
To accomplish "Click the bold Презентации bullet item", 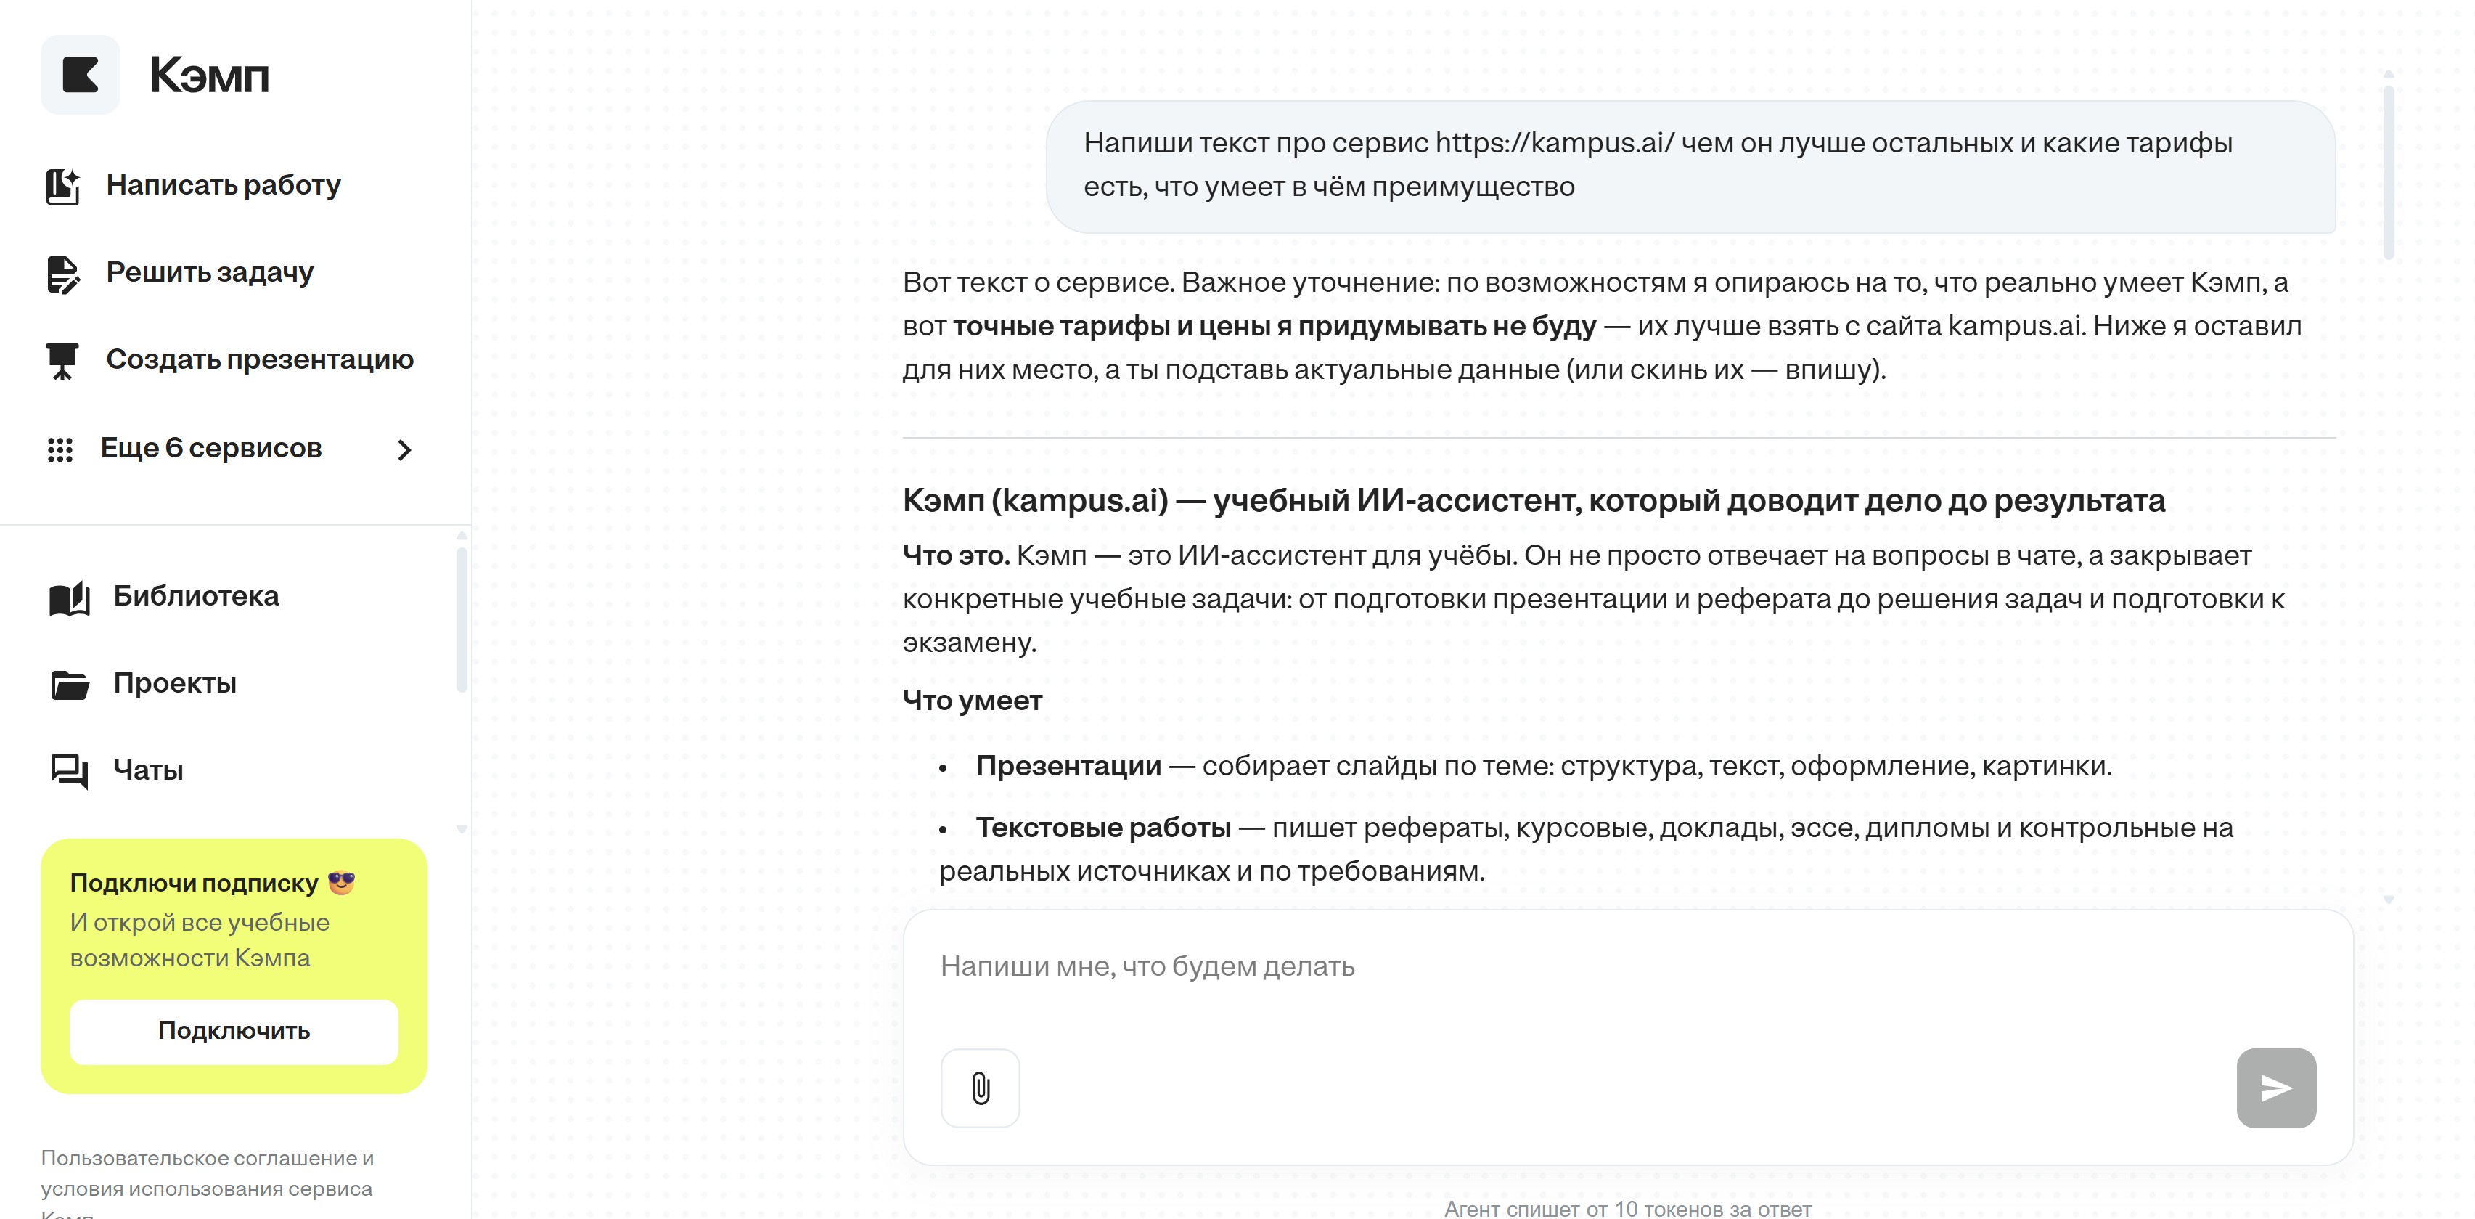I will click(x=1068, y=766).
